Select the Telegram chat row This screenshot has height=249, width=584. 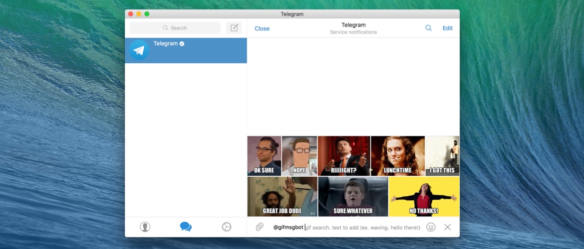(x=186, y=50)
